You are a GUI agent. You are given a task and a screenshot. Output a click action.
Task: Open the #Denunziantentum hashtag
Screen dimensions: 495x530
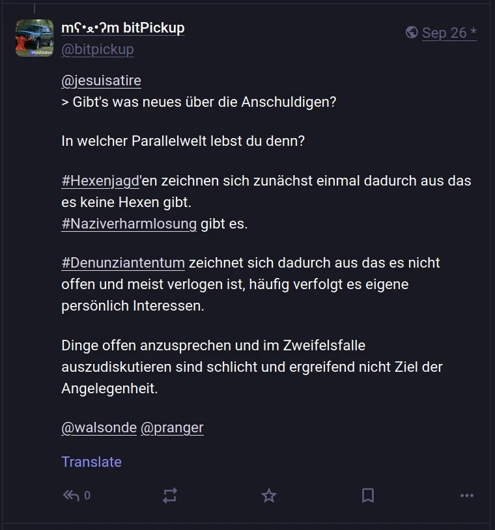pos(123,263)
